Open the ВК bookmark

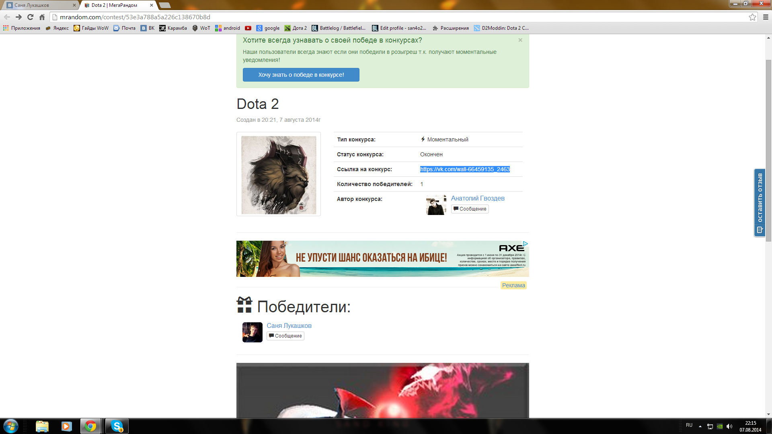(x=148, y=28)
